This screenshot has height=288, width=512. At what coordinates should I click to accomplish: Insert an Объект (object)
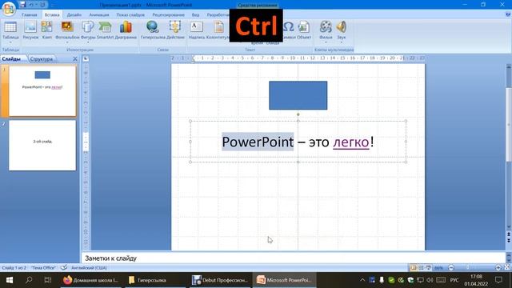tap(304, 30)
